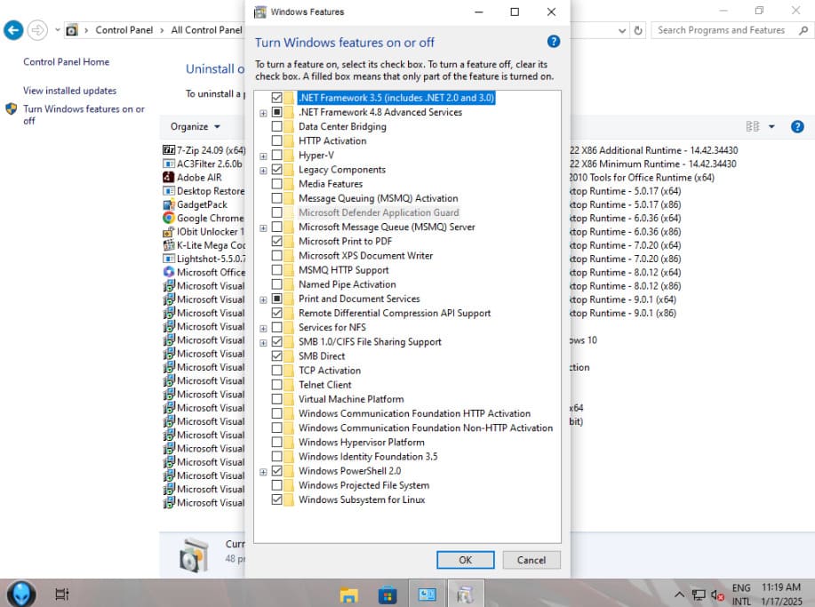Click the blue help icon in Programs toolbar
815x607 pixels.
pyautogui.click(x=797, y=127)
